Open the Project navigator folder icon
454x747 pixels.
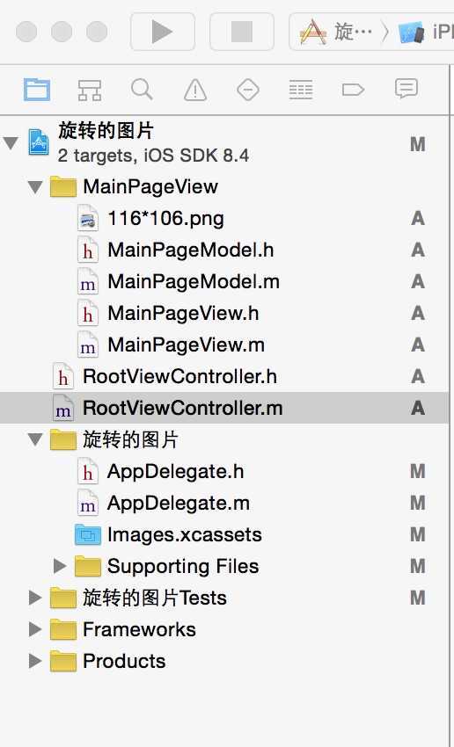37,90
